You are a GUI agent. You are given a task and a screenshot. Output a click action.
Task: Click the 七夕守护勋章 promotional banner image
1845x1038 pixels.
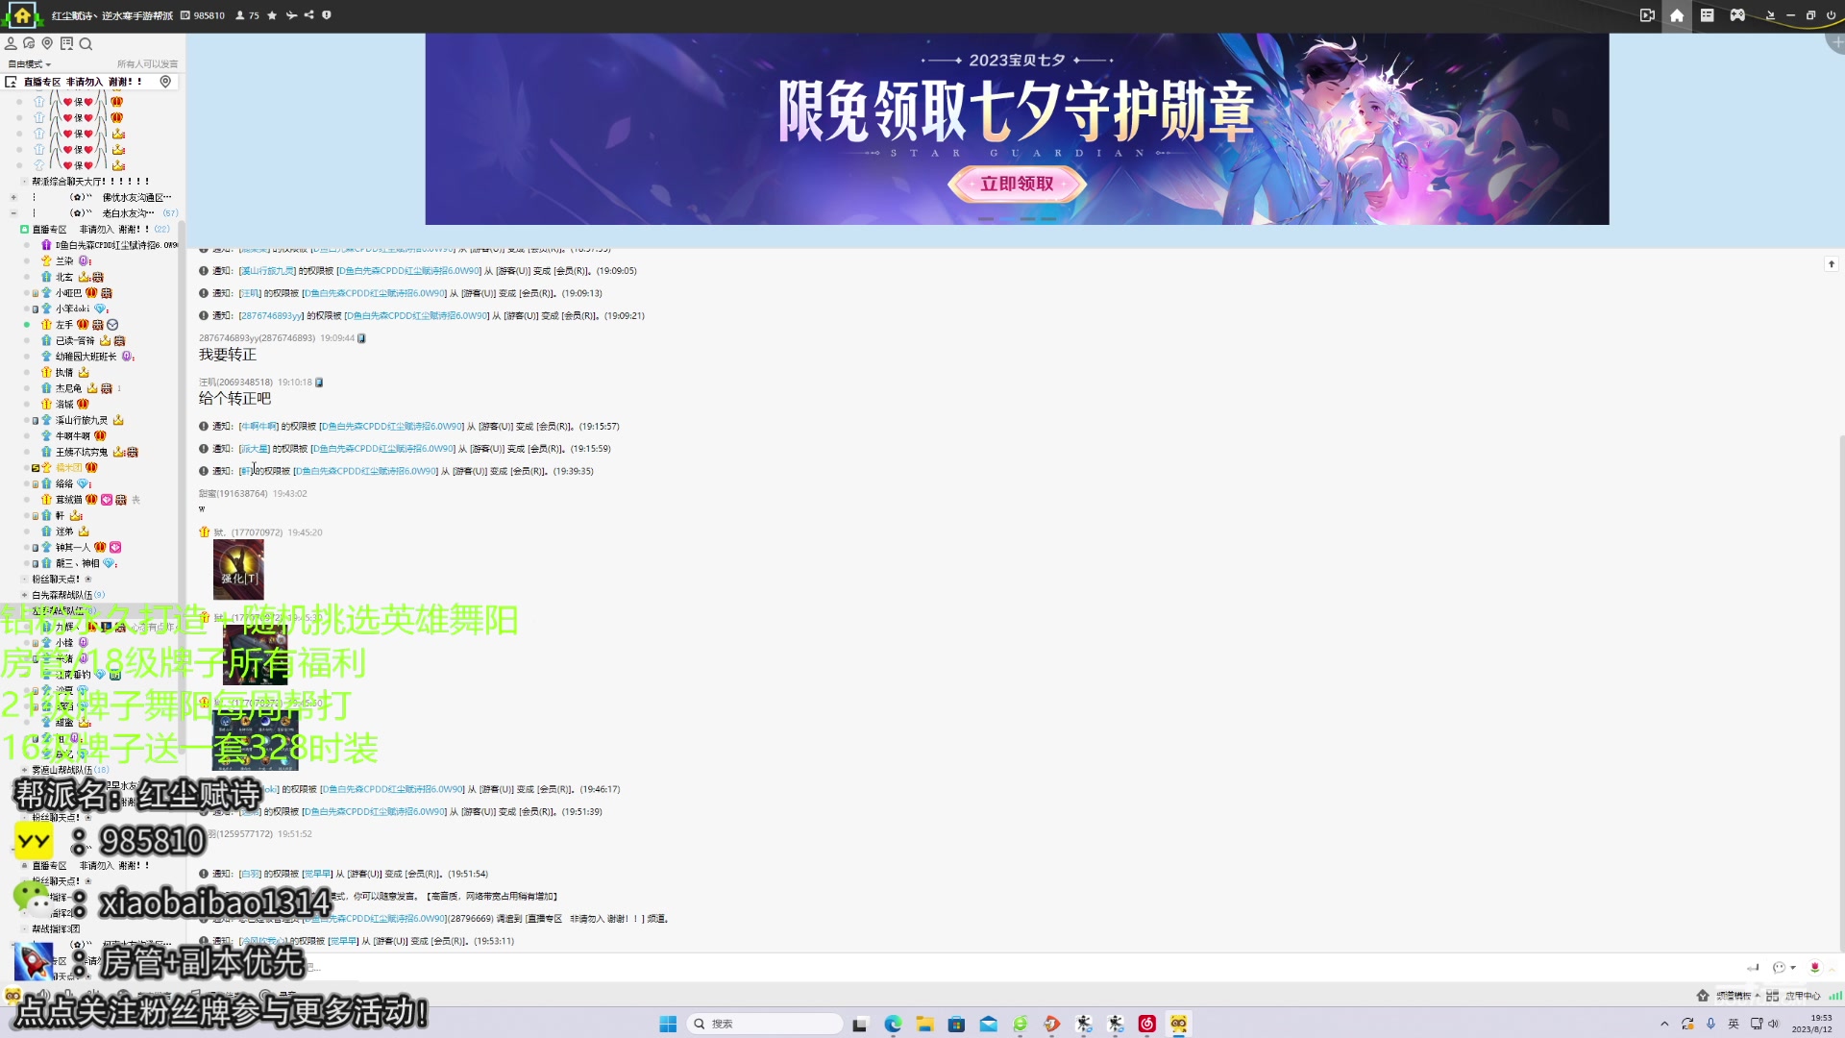point(1017,129)
